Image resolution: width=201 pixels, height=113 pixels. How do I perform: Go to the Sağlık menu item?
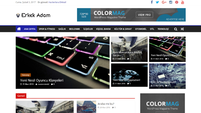click(62, 29)
